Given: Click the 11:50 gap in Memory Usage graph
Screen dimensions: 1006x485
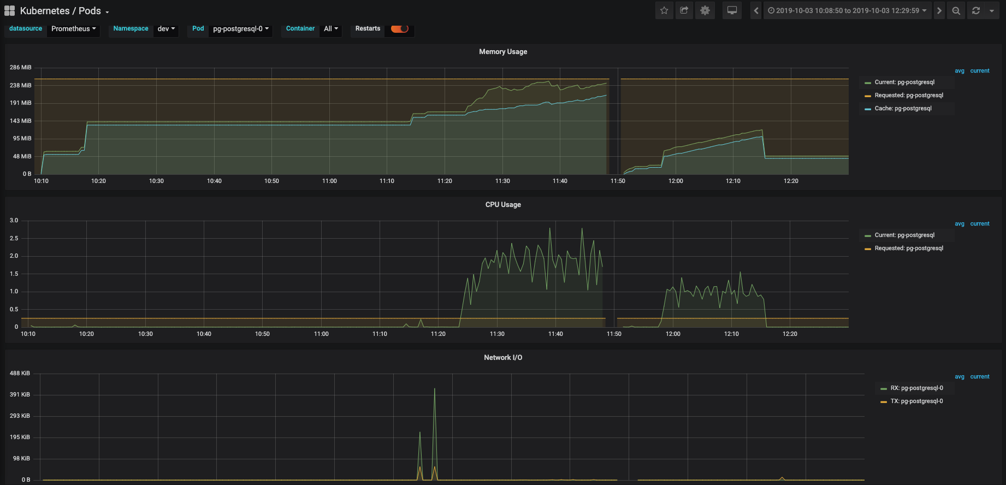Looking at the screenshot, I should (x=614, y=121).
